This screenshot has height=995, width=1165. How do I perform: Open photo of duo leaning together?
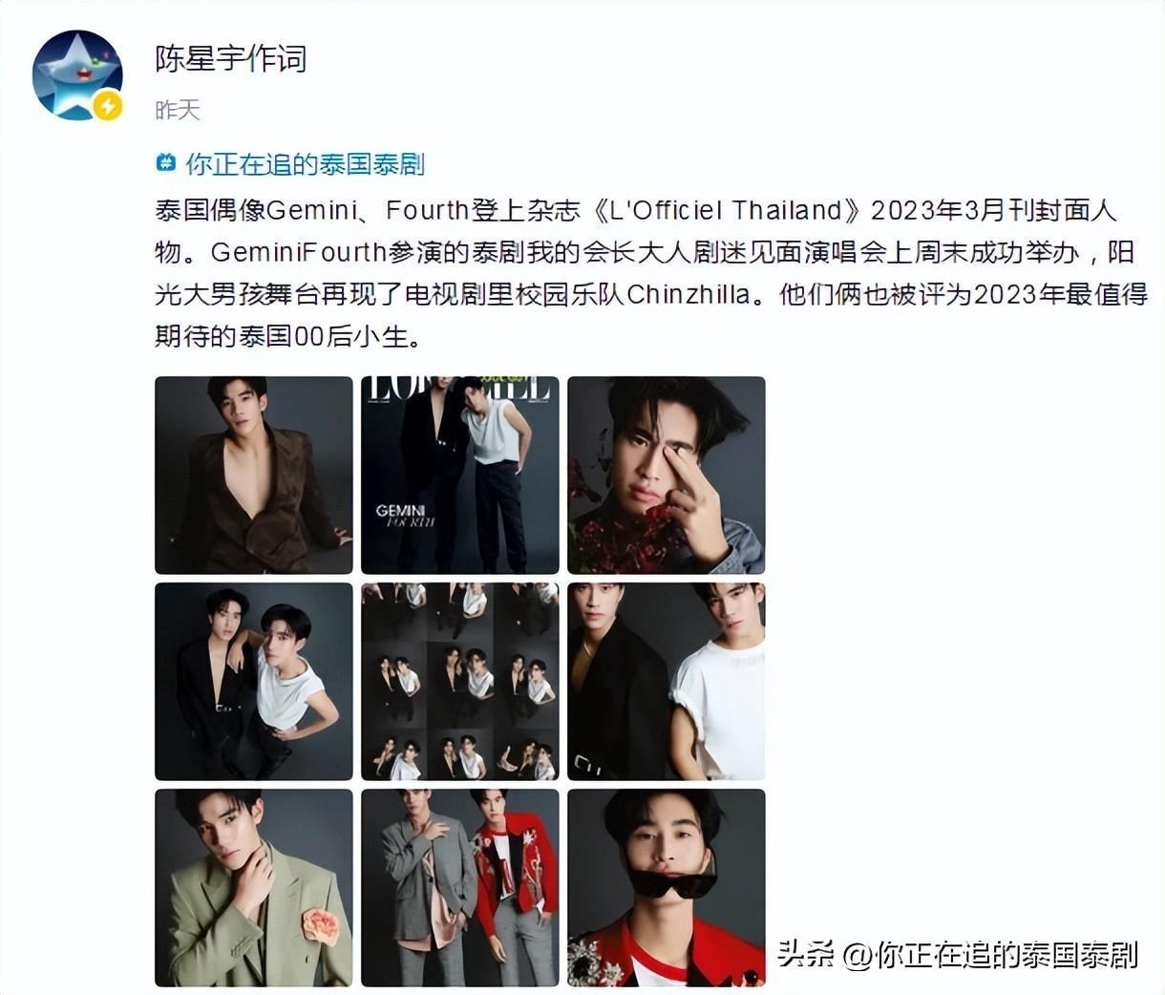[x=254, y=682]
